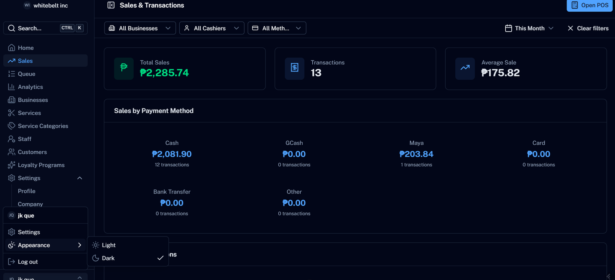Expand the All Cashiers filter
This screenshot has height=280, width=615.
(211, 28)
